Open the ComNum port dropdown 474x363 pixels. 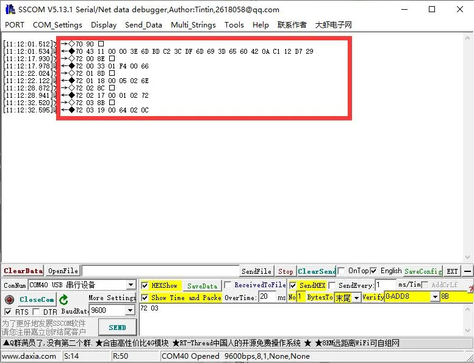pyautogui.click(x=131, y=285)
